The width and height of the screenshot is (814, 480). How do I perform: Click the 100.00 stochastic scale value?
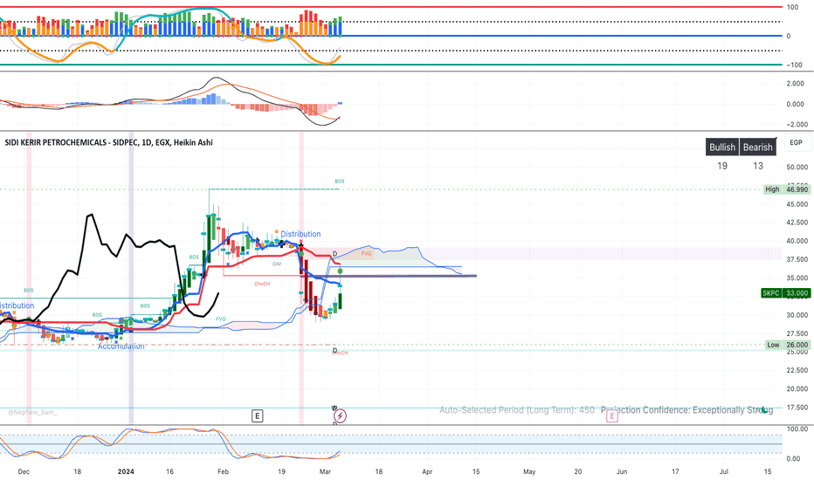(797, 429)
